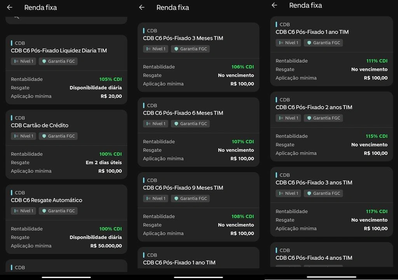This screenshot has width=398, height=280.
Task: Tap Garantia FGC badge on 3 Meses TIM card
Action: 190,49
